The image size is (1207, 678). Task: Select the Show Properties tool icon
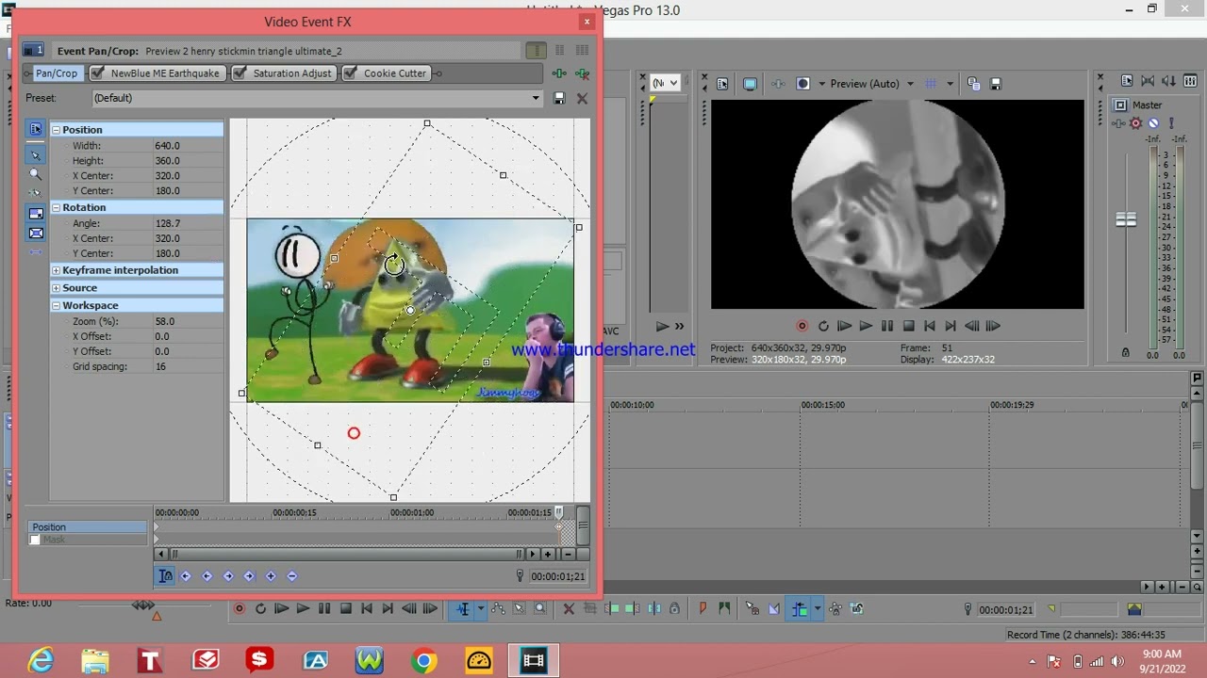[36, 129]
